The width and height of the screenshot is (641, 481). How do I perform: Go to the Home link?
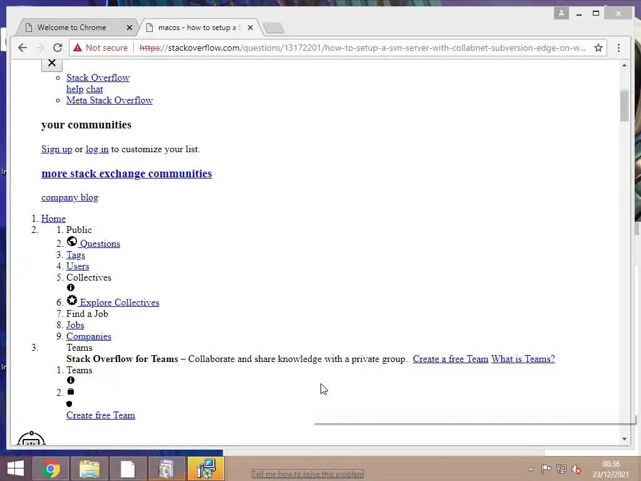pos(53,219)
